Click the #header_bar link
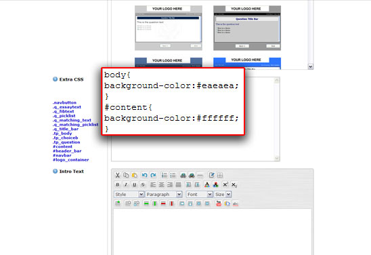This screenshot has height=255, width=371. 67,151
